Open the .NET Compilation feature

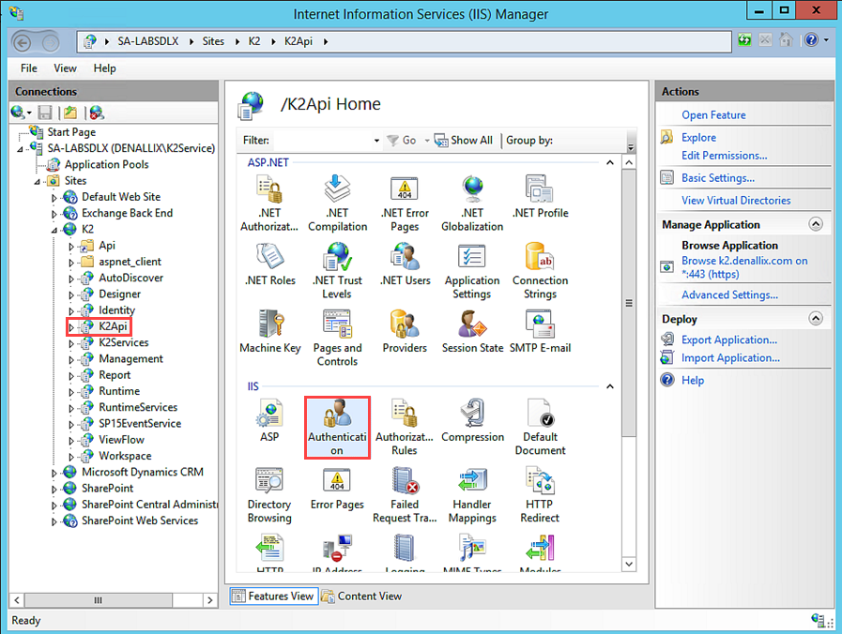(x=337, y=203)
